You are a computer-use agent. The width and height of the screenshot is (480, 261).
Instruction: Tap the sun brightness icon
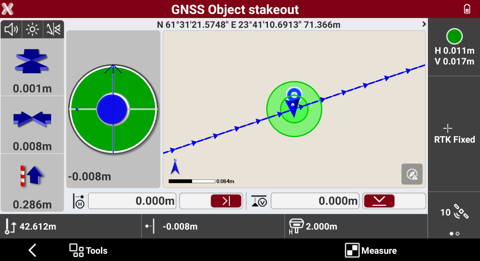(x=32, y=29)
